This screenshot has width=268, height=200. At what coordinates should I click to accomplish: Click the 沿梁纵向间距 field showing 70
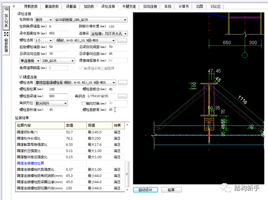click(118, 47)
